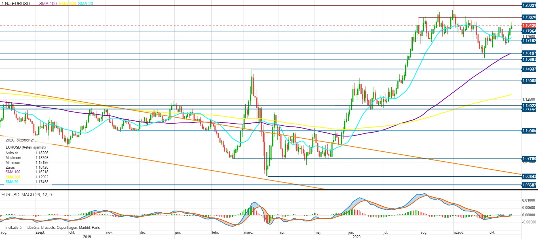
Task: Select the 1,10005 price level label
Action: point(529,131)
